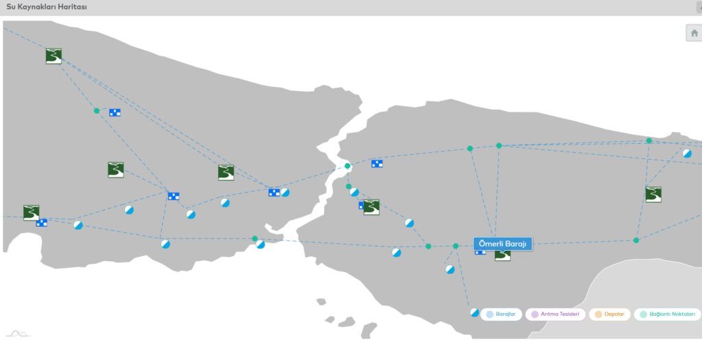This screenshot has width=702, height=348.
Task: Select the depot directly south of the hub treatment plant
Action: pyautogui.click(x=165, y=245)
